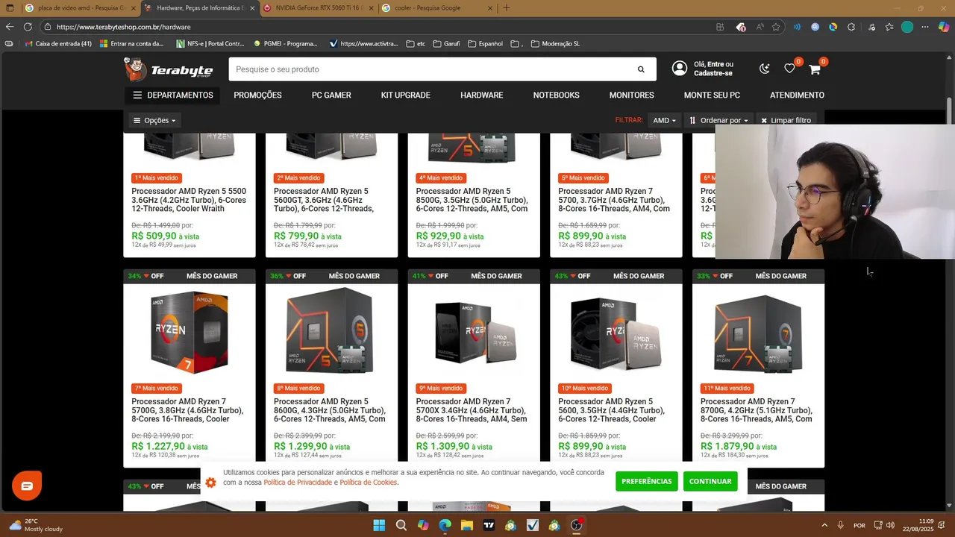Open the Garufi bookmark folder
Screen dimensions: 955x537
coord(446,44)
